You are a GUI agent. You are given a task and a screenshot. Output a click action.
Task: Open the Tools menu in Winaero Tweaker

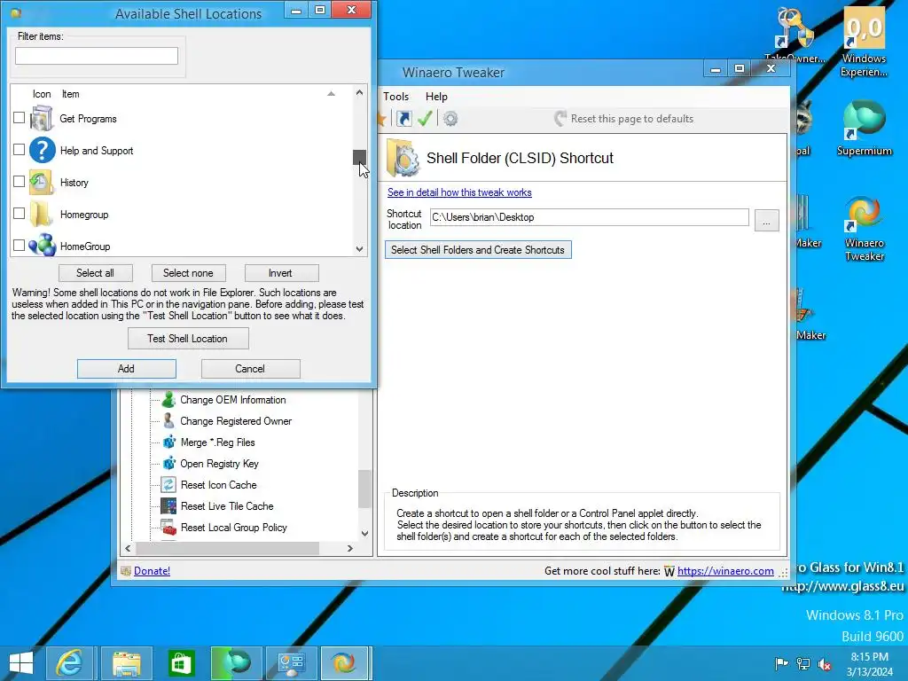[396, 97]
